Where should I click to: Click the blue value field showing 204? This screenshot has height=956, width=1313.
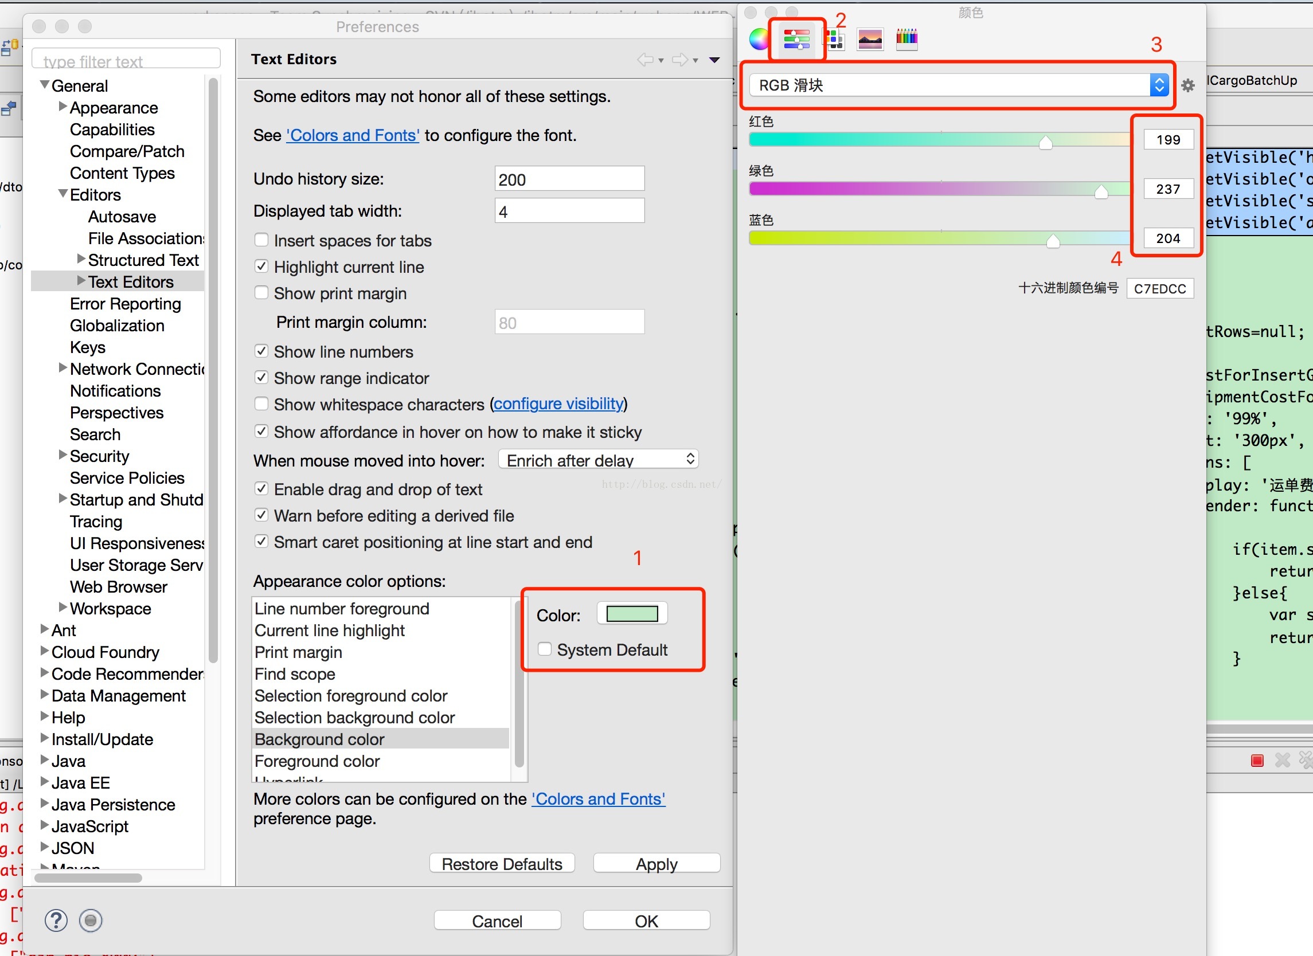click(x=1169, y=238)
